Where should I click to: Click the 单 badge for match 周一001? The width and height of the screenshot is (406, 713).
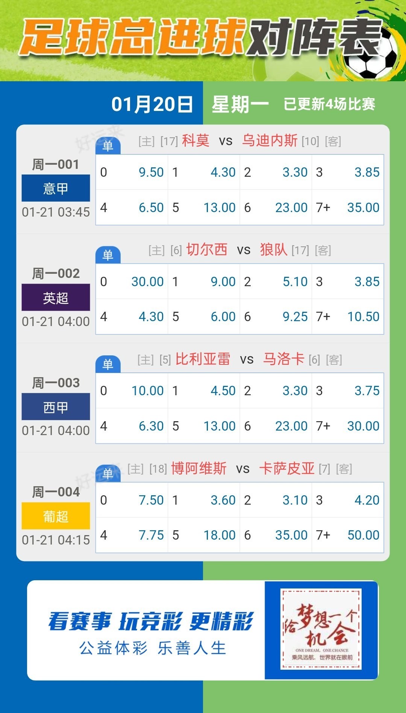108,146
